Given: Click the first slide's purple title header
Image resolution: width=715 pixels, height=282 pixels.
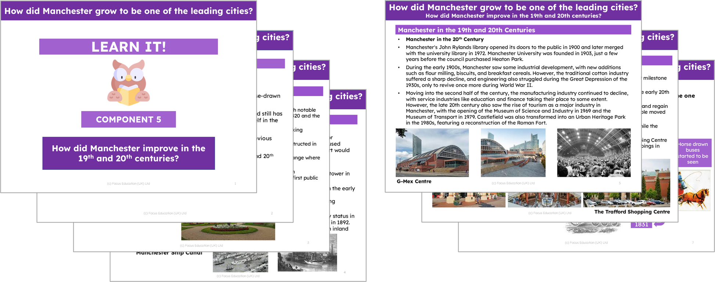Looking at the screenshot, I should (128, 11).
